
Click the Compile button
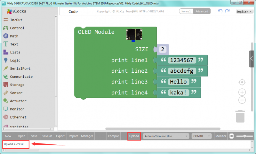click(x=113, y=136)
